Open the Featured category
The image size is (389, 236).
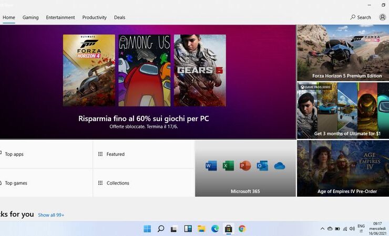[144, 154]
